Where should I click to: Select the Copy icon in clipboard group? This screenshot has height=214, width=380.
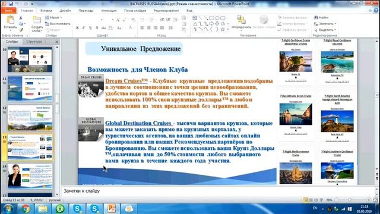pyautogui.click(x=21, y=24)
